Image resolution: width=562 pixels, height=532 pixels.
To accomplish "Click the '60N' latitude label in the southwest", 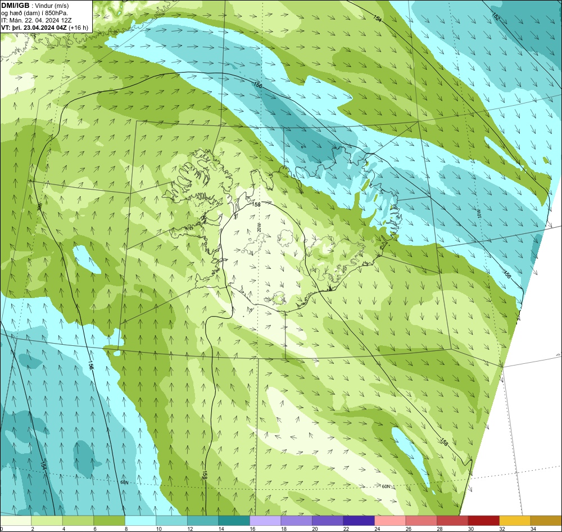I will [124, 483].
